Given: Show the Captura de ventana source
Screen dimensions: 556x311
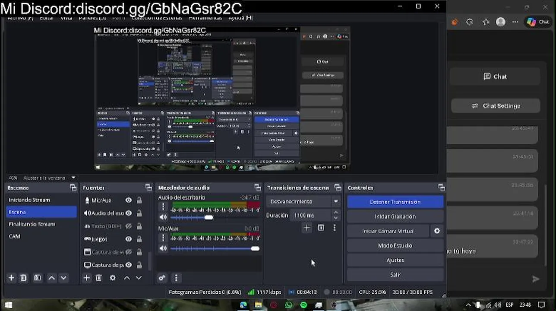Looking at the screenshot, I should pyautogui.click(x=129, y=252).
